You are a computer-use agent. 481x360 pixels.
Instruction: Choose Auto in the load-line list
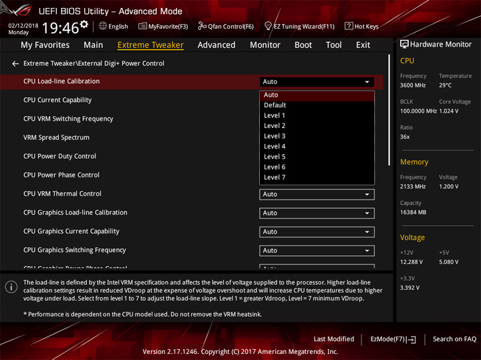tap(317, 95)
